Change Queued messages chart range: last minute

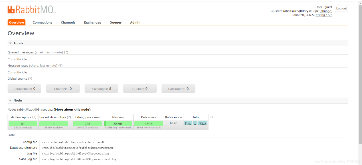point(49,52)
